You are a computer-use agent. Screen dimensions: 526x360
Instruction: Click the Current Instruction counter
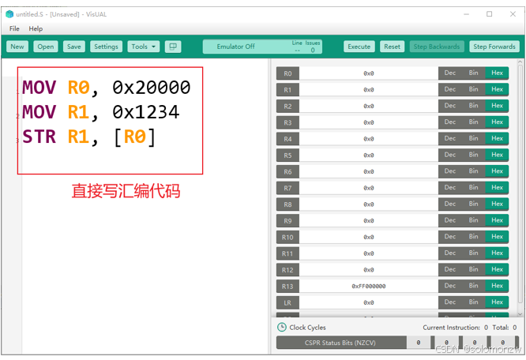pos(455,328)
